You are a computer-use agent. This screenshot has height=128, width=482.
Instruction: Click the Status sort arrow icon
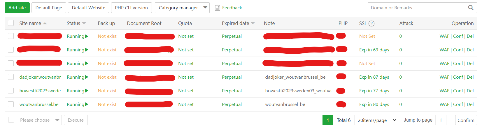(84, 24)
